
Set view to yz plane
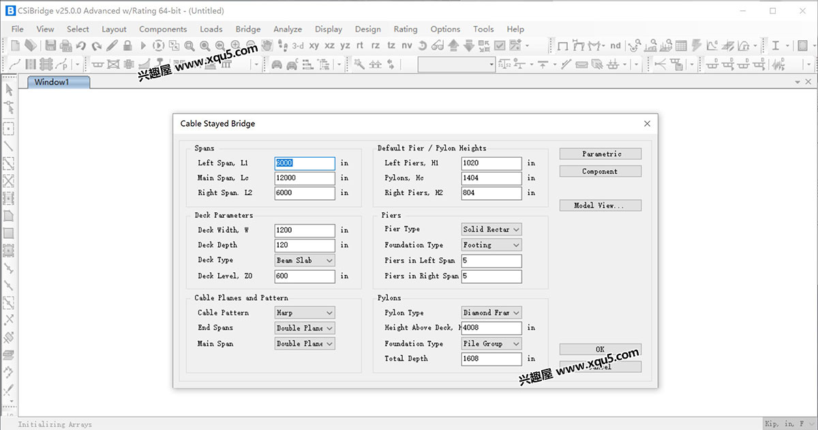[345, 46]
